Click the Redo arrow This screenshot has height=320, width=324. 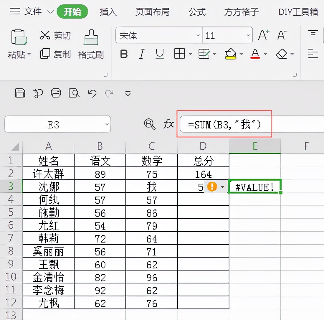[x=109, y=93]
